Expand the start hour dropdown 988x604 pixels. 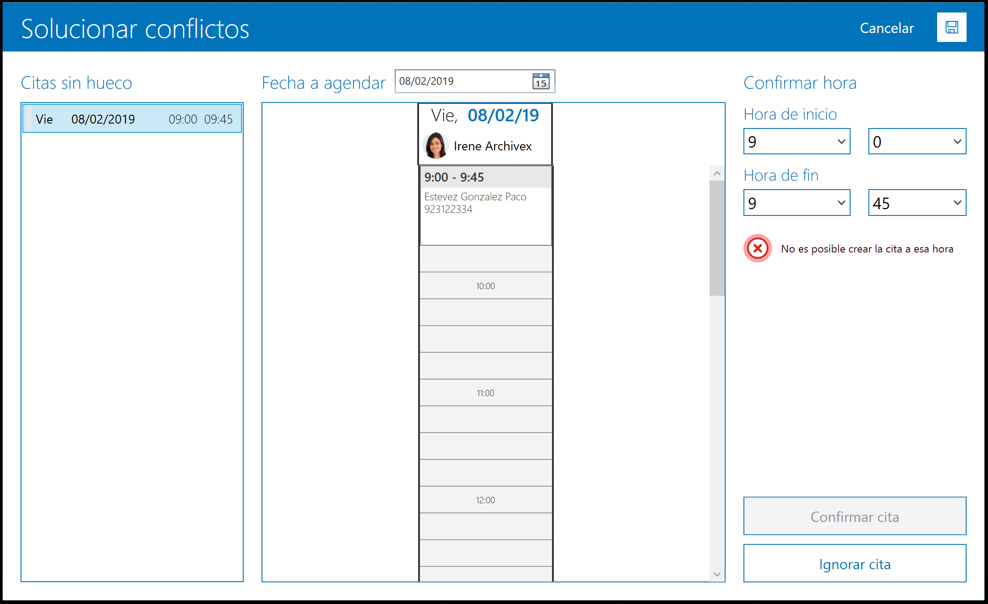point(797,141)
